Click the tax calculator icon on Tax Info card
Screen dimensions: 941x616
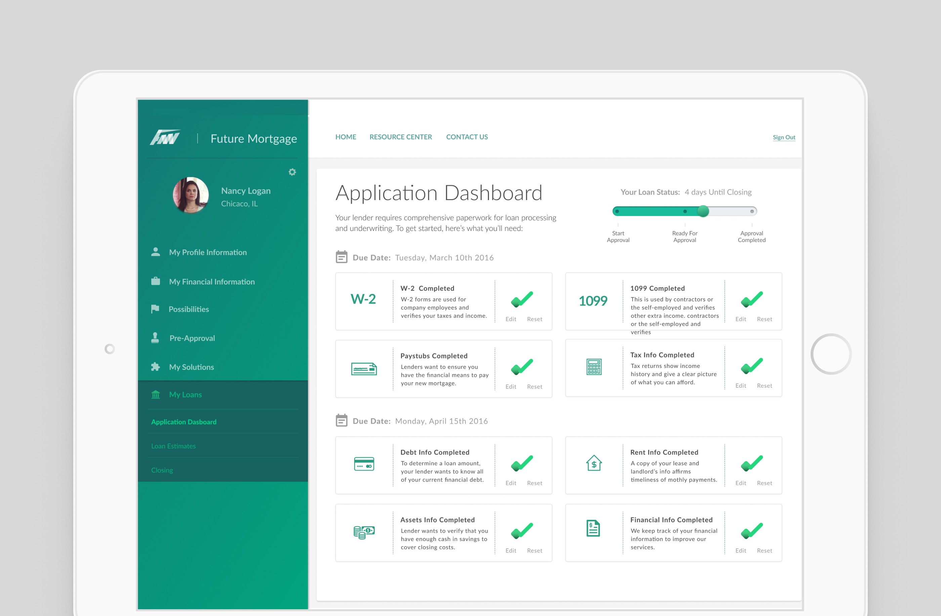pyautogui.click(x=594, y=367)
